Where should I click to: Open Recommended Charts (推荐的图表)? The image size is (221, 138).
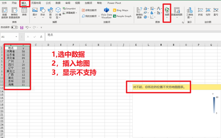click(139, 13)
